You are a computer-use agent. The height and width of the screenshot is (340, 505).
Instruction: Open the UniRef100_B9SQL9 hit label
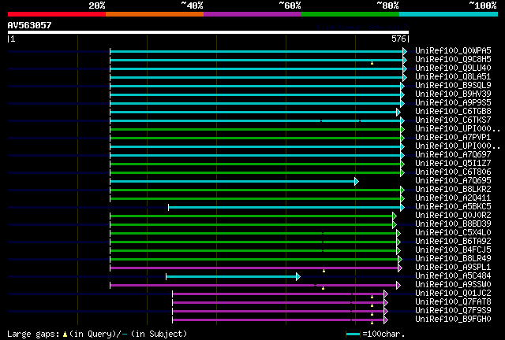(453, 85)
